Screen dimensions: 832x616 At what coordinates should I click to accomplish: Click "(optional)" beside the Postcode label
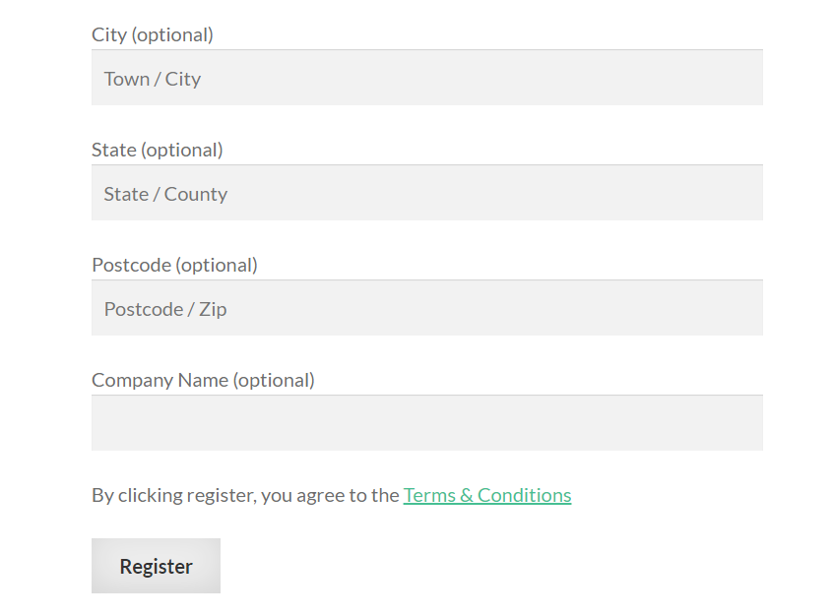click(217, 265)
